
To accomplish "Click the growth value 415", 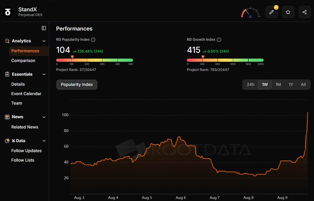I will (x=193, y=50).
